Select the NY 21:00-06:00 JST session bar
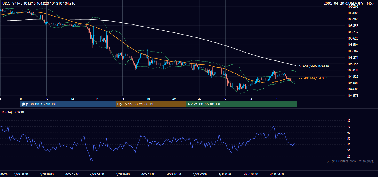The width and height of the screenshot is (378, 177). click(242, 104)
